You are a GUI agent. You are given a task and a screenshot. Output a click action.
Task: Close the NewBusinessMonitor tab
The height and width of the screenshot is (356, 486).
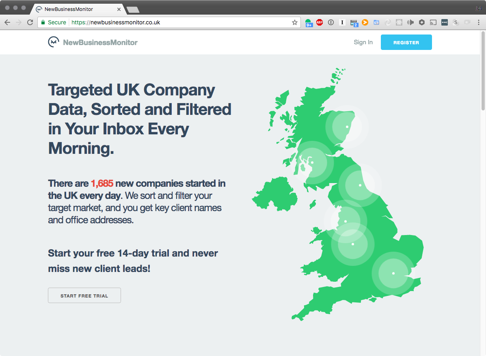(x=119, y=9)
